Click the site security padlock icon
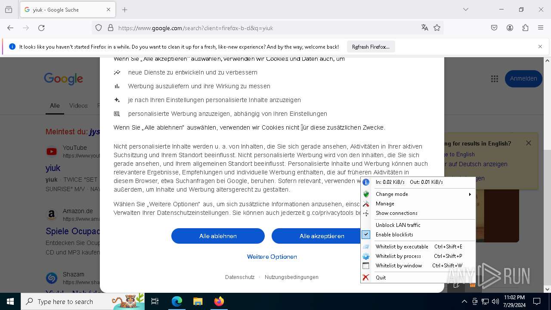551x310 pixels. pos(111,28)
